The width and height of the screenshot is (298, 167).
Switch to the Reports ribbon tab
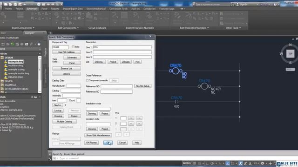pos(55,9)
